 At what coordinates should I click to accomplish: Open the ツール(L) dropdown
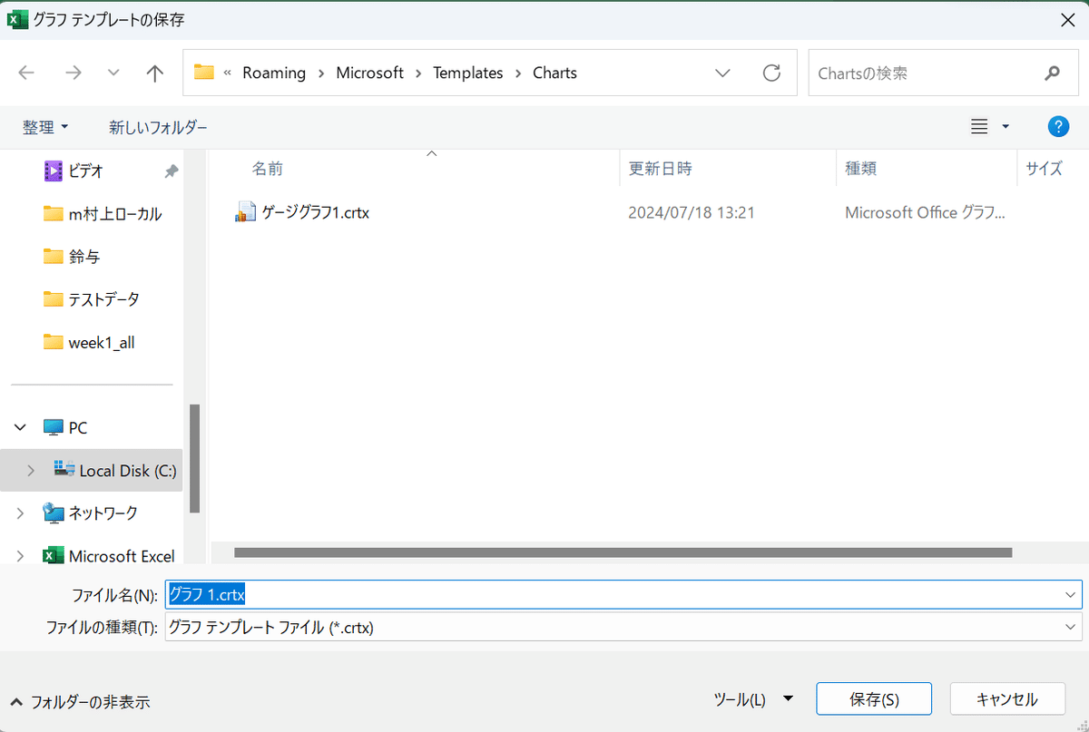point(753,699)
